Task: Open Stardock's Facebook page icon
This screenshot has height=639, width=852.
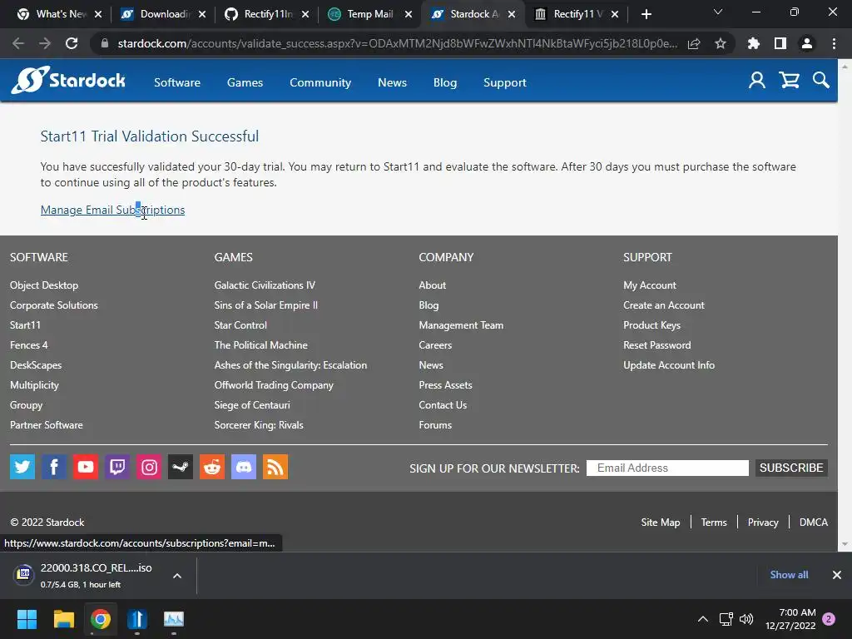Action: tap(54, 467)
